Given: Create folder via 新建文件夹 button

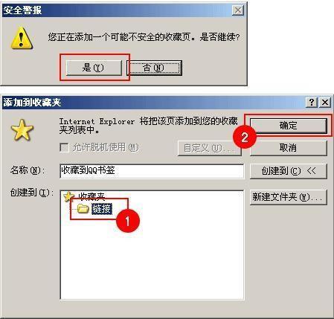Looking at the screenshot, I should 289,197.
